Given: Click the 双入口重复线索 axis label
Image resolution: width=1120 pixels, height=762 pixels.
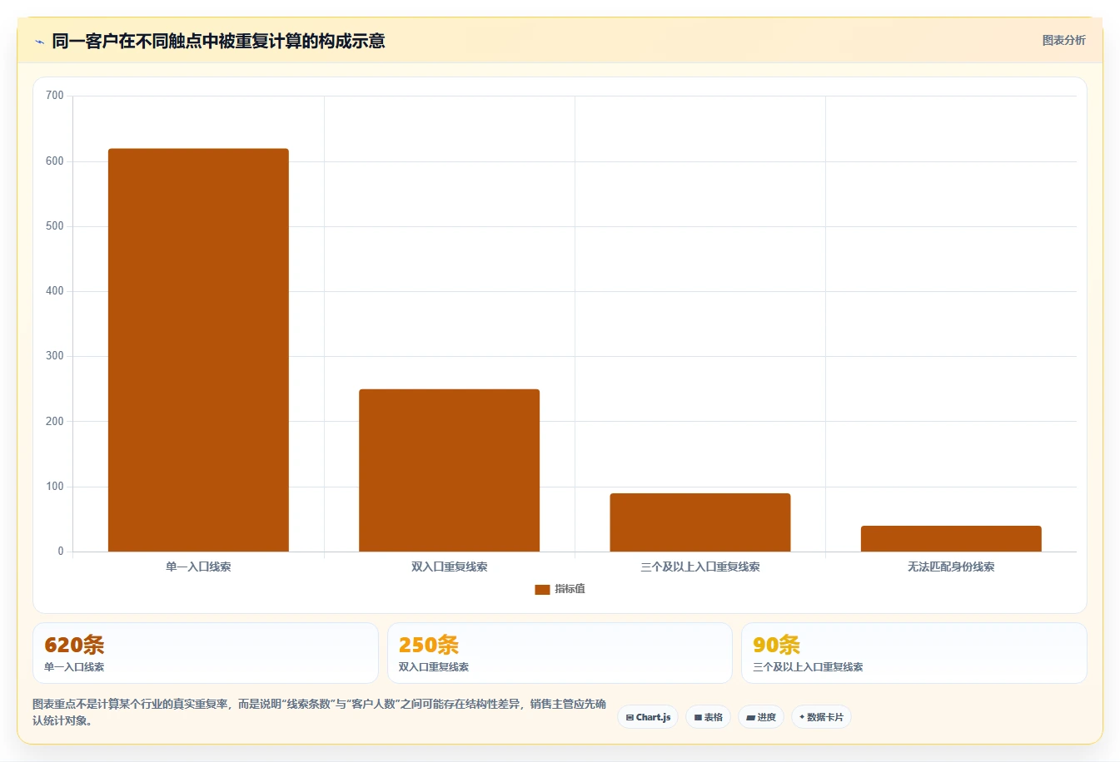Looking at the screenshot, I should 449,567.
